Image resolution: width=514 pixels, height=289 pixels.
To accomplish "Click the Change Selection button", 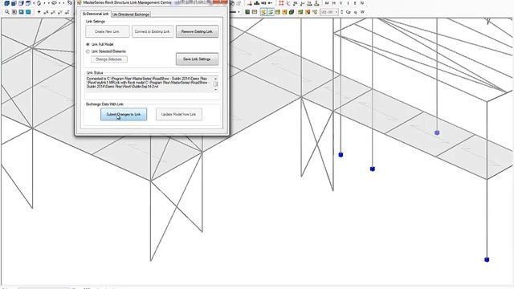I will (x=109, y=59).
